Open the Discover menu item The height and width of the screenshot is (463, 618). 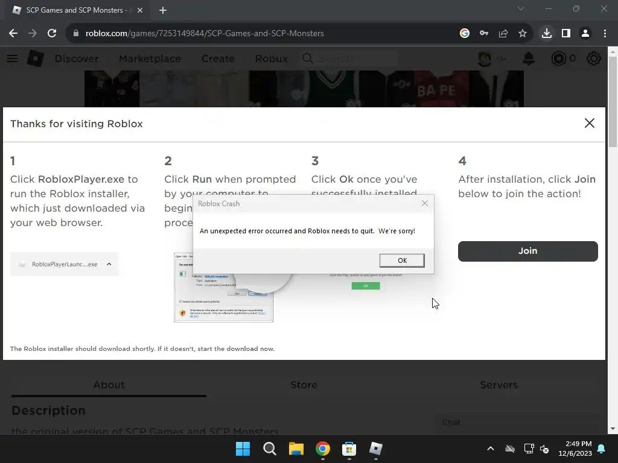pos(77,58)
